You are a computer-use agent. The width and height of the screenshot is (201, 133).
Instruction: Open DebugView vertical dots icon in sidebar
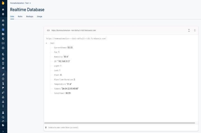coord(3,106)
